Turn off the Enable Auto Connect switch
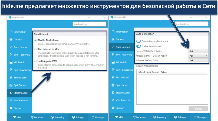 [x=138, y=46]
